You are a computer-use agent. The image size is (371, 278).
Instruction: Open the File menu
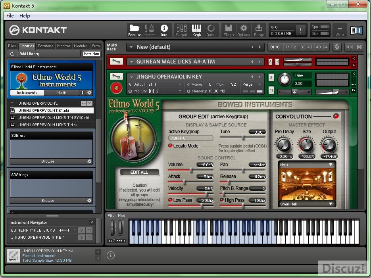10,15
